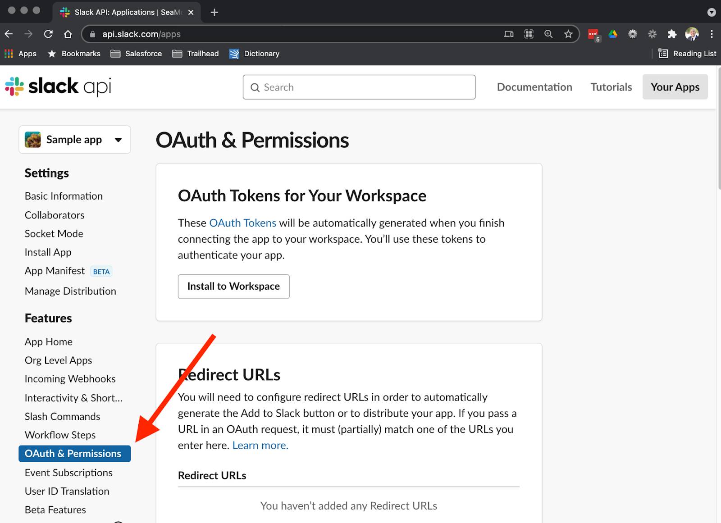Open Slash Commands feature

pyautogui.click(x=62, y=416)
